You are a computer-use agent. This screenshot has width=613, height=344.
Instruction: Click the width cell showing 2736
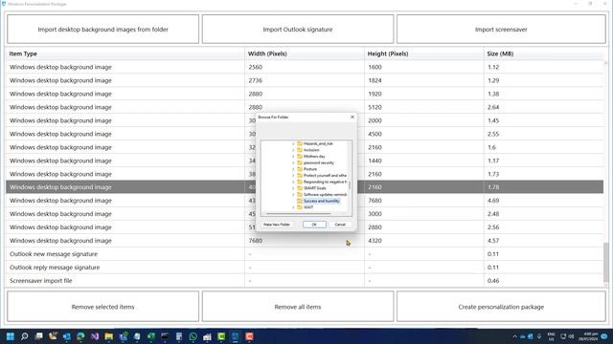(305, 80)
